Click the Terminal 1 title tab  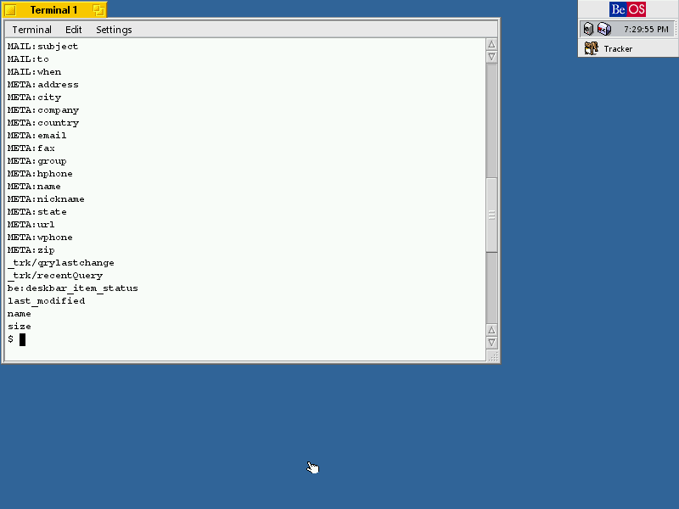tap(53, 10)
